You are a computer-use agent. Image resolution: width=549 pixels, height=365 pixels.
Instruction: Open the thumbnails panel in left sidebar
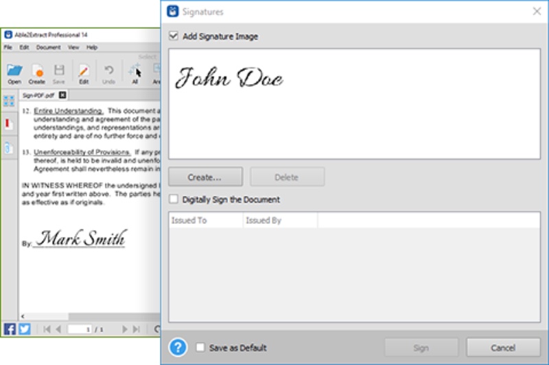9,101
